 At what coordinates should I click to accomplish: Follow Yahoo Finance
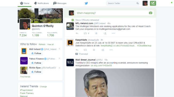click(x=36, y=63)
